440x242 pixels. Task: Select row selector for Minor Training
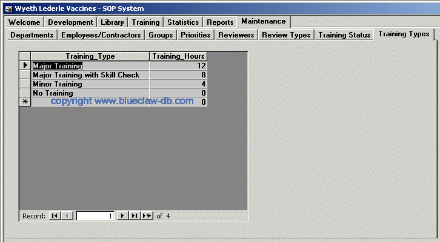click(x=25, y=83)
